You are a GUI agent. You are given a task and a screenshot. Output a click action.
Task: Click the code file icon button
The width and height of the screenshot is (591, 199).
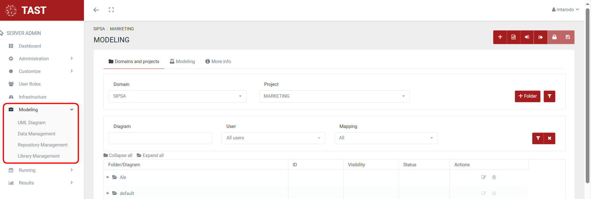click(x=514, y=37)
